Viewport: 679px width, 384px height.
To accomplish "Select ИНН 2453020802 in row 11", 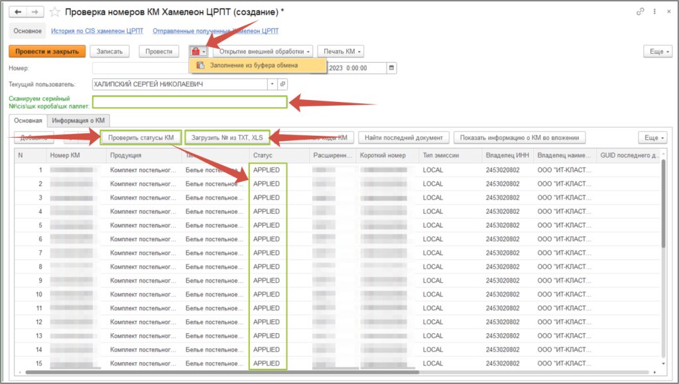I will pyautogui.click(x=503, y=308).
